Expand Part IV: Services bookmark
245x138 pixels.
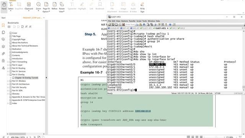coord(8,71)
